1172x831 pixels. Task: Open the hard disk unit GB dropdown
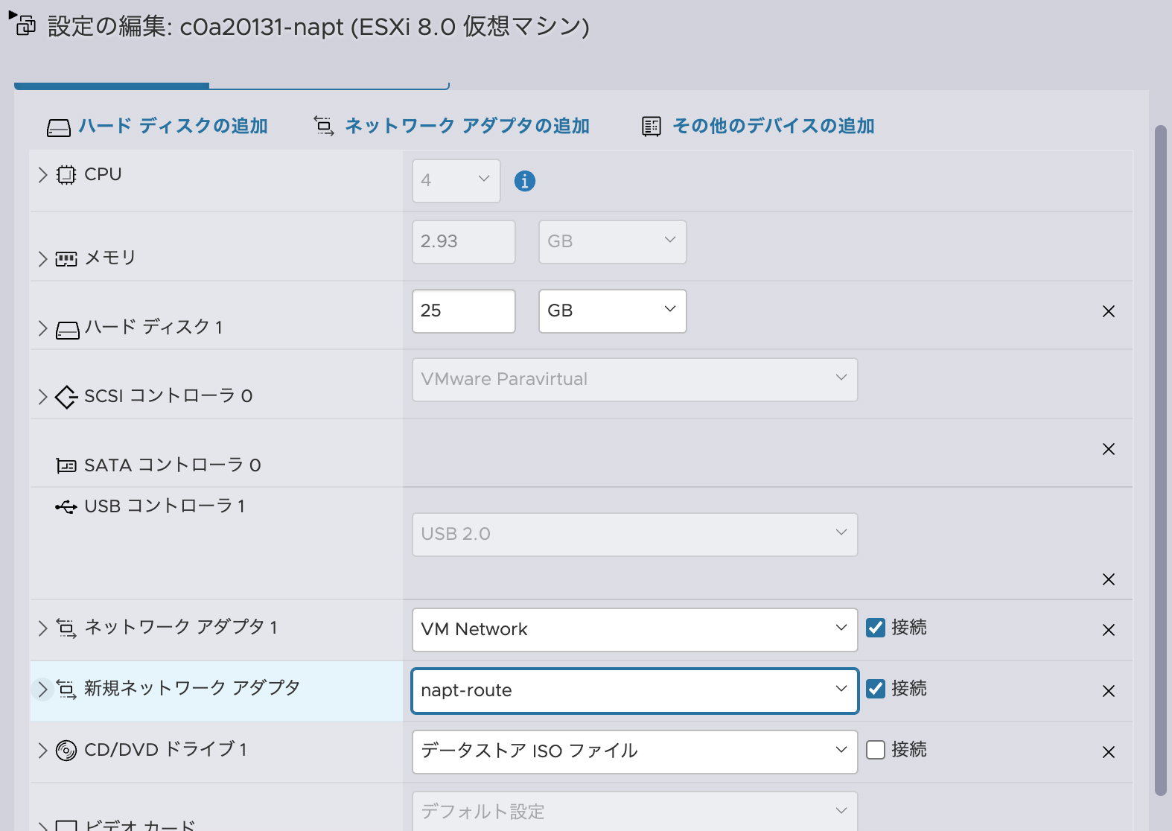[613, 311]
